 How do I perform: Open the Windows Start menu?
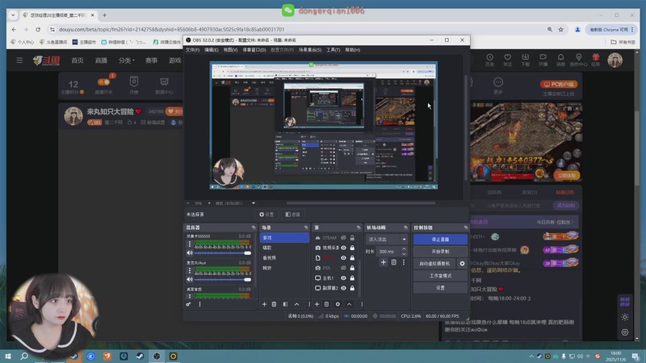click(x=7, y=356)
